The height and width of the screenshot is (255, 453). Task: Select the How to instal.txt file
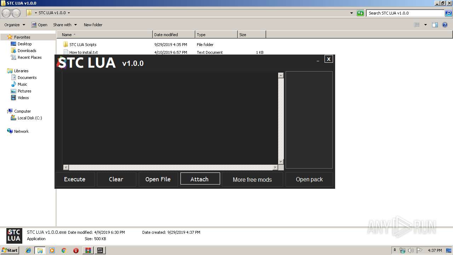point(84,52)
